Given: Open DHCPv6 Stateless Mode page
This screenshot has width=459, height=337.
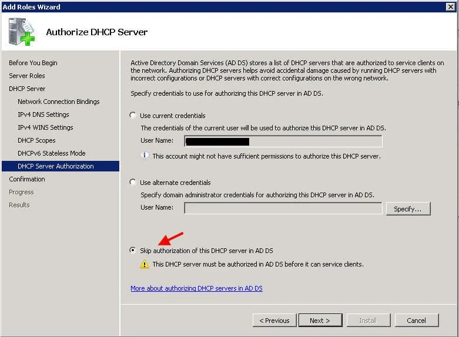Looking at the screenshot, I should [x=52, y=153].
